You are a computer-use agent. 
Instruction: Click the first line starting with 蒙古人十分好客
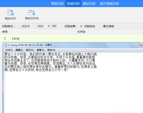[51, 54]
